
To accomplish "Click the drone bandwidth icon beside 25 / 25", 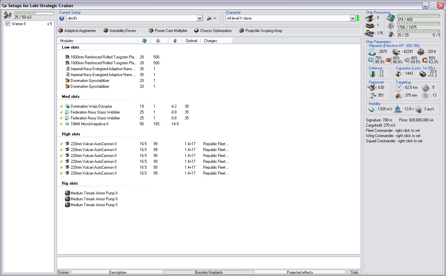I will (x=391, y=34).
